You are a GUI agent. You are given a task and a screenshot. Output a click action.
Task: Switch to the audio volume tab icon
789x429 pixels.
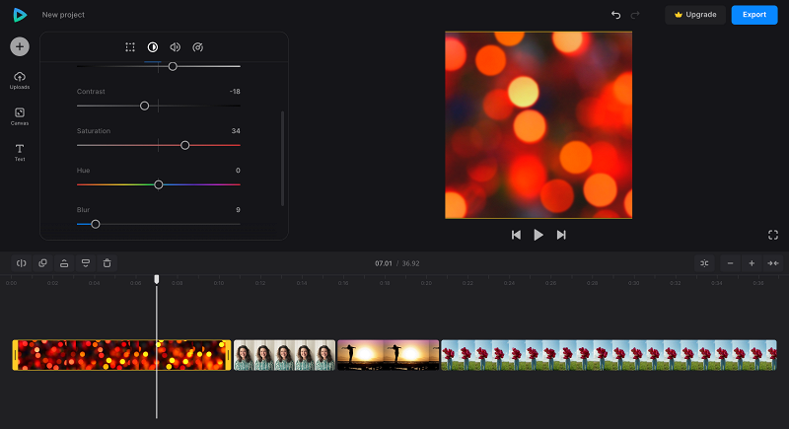176,47
